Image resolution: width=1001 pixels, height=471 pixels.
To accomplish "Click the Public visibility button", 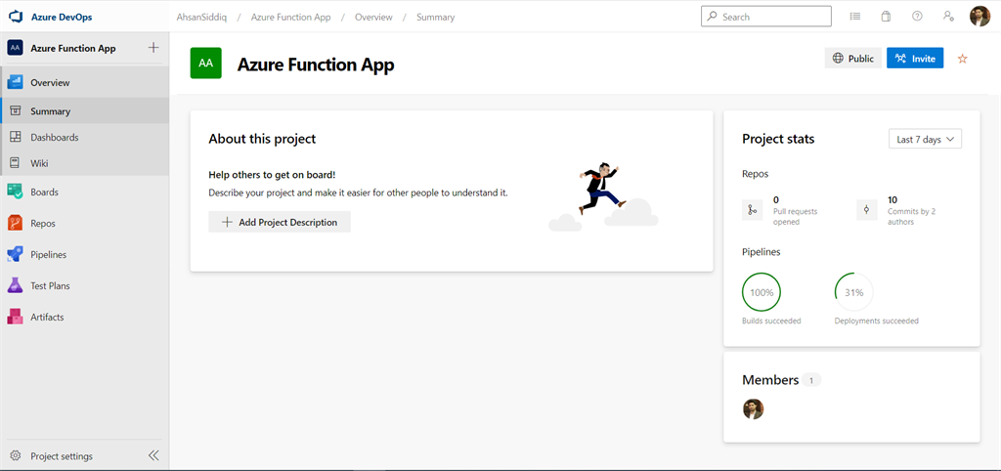I will click(852, 58).
